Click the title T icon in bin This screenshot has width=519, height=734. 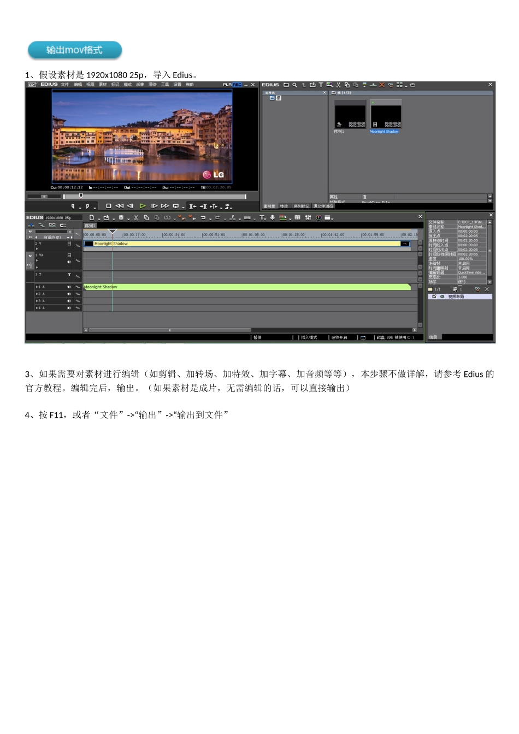click(321, 85)
